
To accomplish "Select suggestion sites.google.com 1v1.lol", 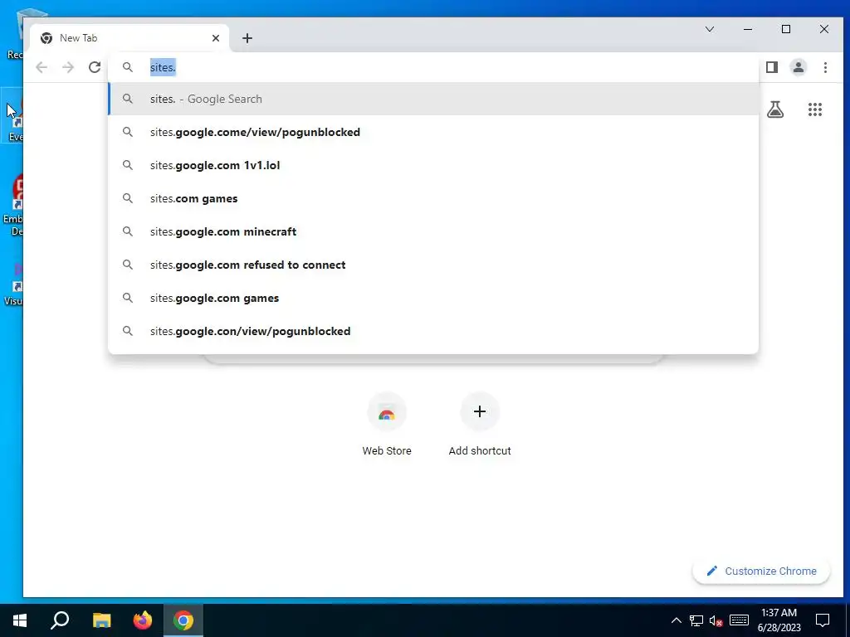I will coord(433,165).
